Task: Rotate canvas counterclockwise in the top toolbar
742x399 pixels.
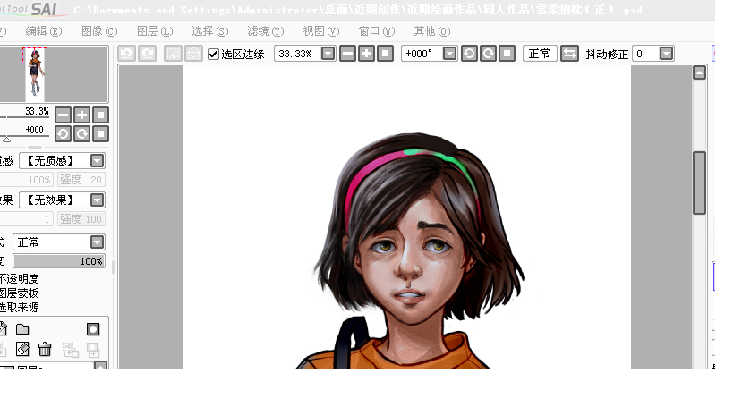Action: coord(469,54)
